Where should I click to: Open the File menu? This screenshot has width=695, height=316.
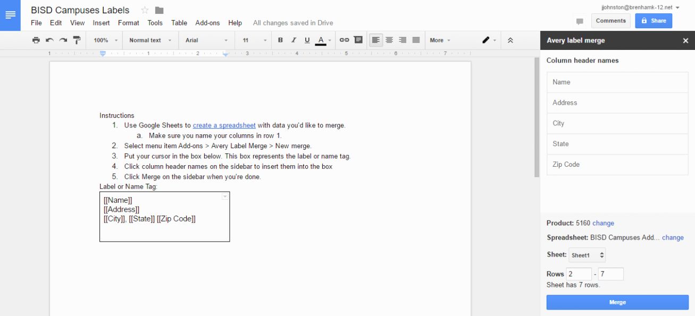pos(36,23)
